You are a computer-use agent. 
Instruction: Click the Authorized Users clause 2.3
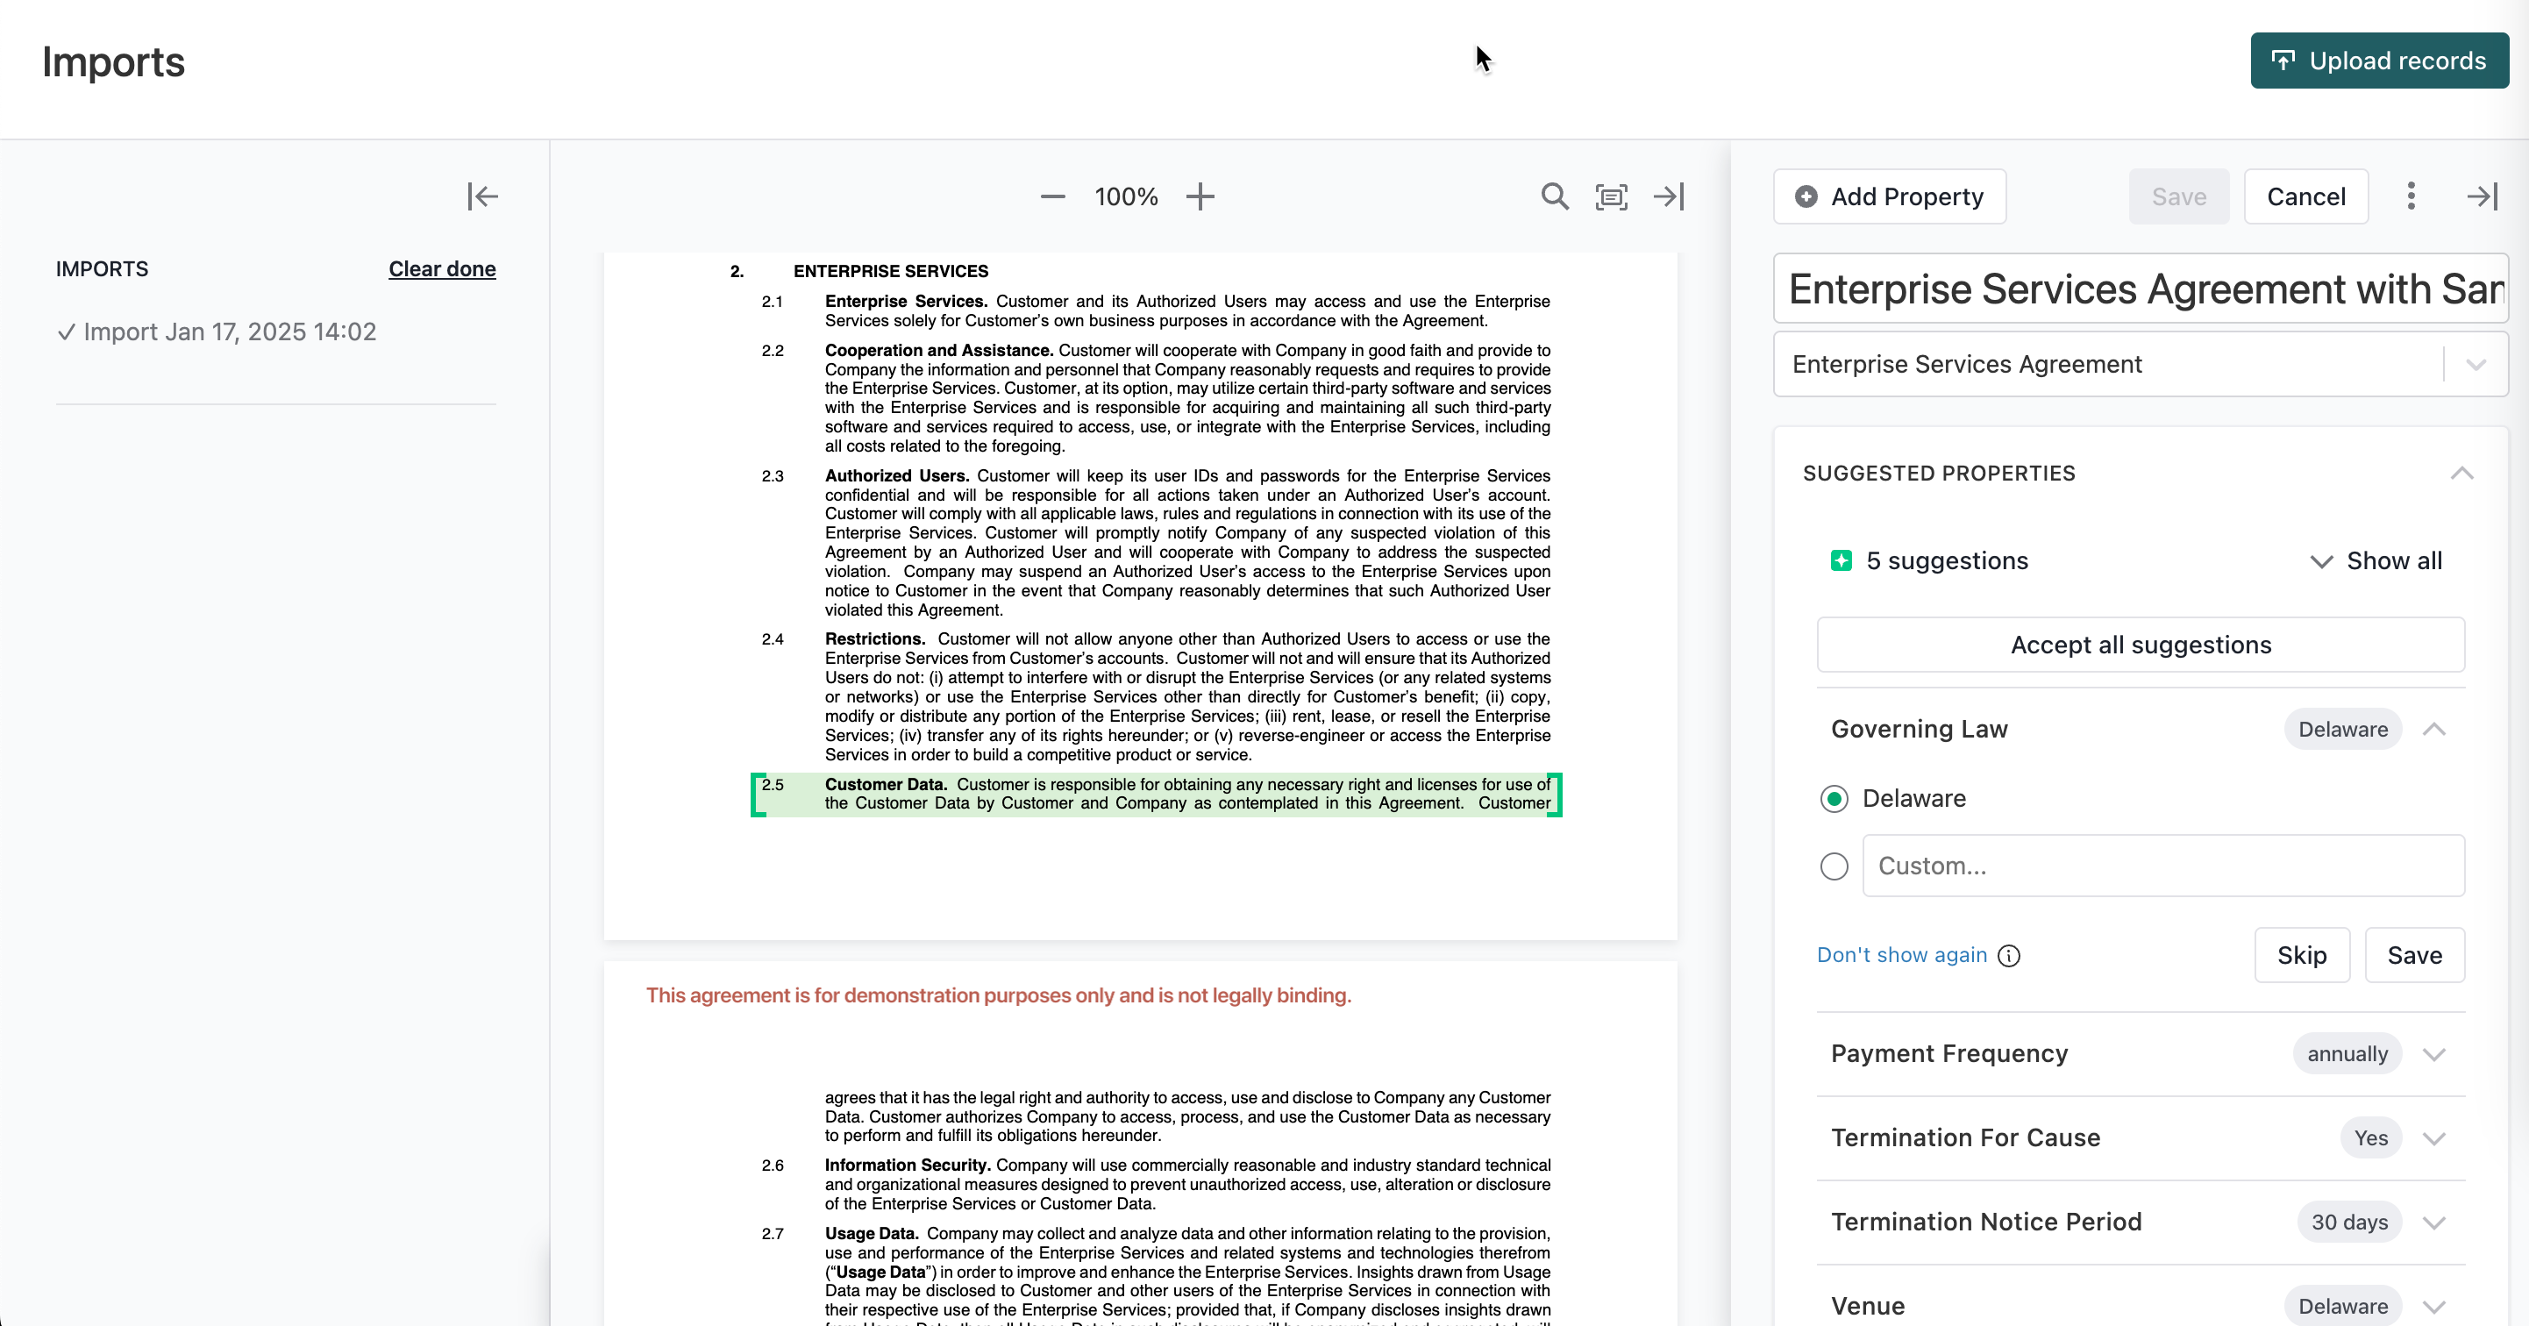[x=1156, y=543]
